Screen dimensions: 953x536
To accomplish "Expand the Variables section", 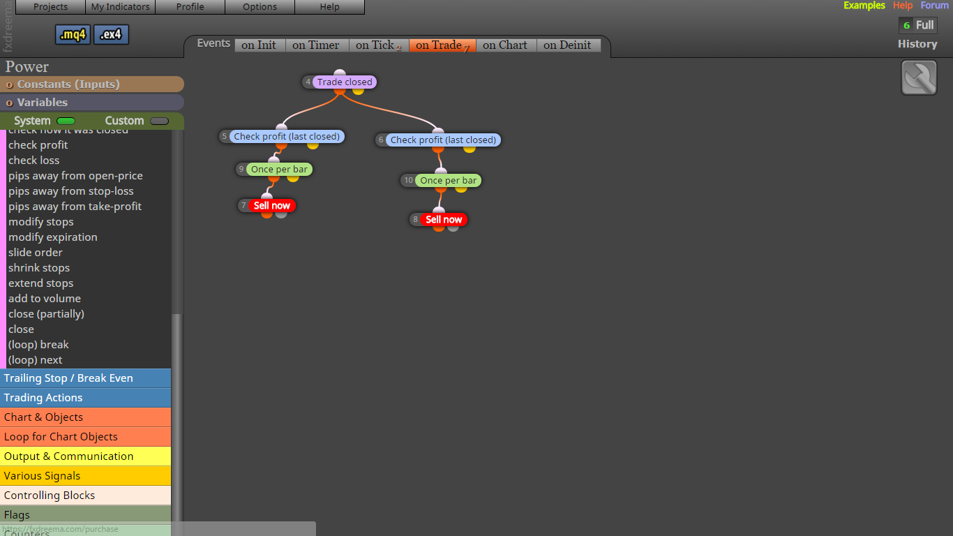I will pos(92,103).
